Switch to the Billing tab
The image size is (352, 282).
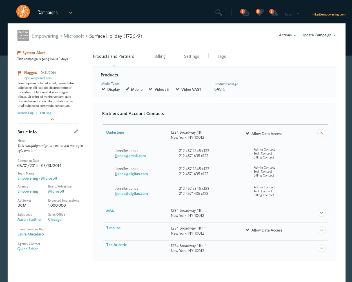click(160, 56)
